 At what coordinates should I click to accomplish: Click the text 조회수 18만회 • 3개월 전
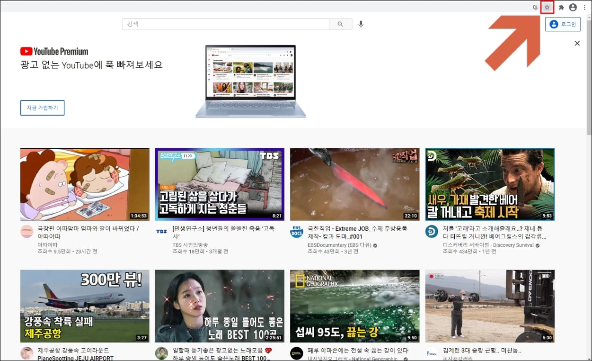pyautogui.click(x=200, y=252)
